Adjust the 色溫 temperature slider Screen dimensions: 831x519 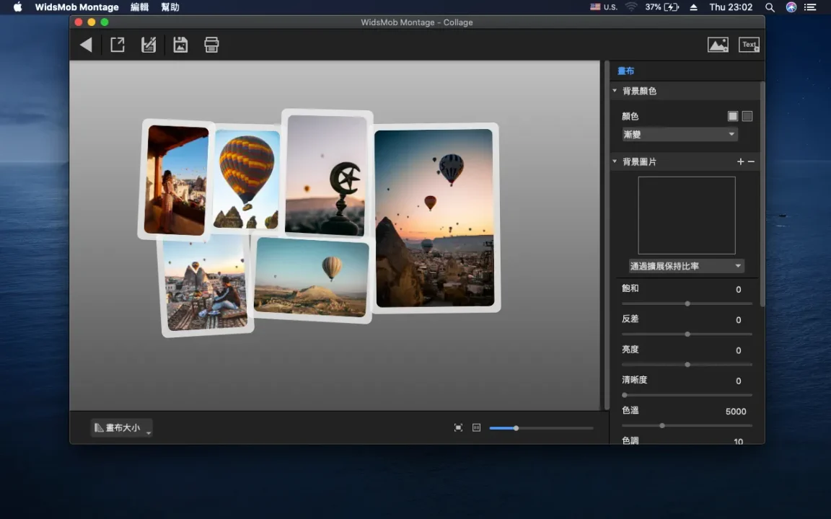pos(687,426)
